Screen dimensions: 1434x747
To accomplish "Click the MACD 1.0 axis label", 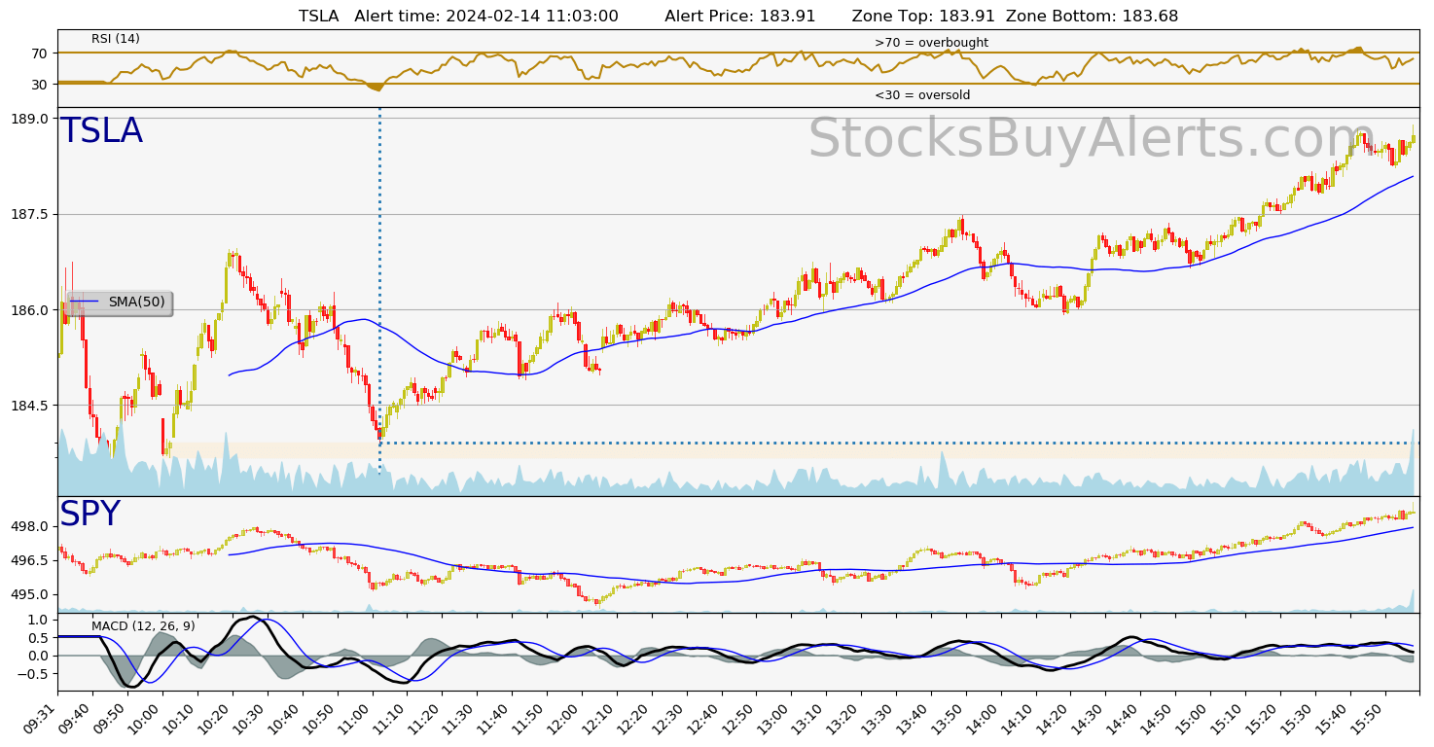I will [37, 620].
